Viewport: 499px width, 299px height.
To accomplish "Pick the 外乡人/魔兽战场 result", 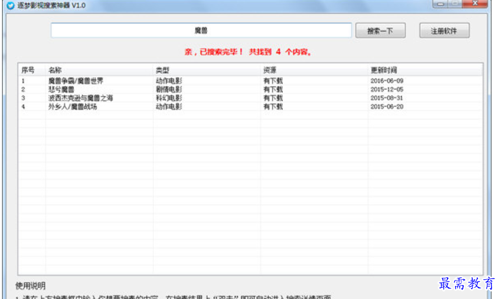I will point(73,106).
